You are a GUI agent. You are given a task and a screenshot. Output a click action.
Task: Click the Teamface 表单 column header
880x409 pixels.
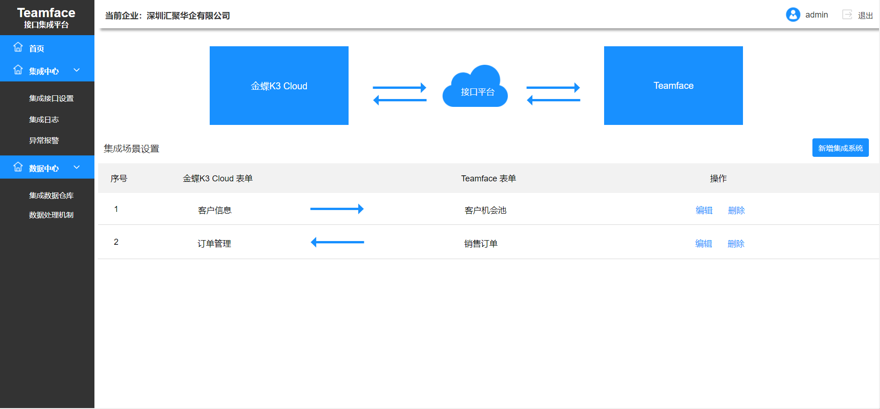[488, 179]
